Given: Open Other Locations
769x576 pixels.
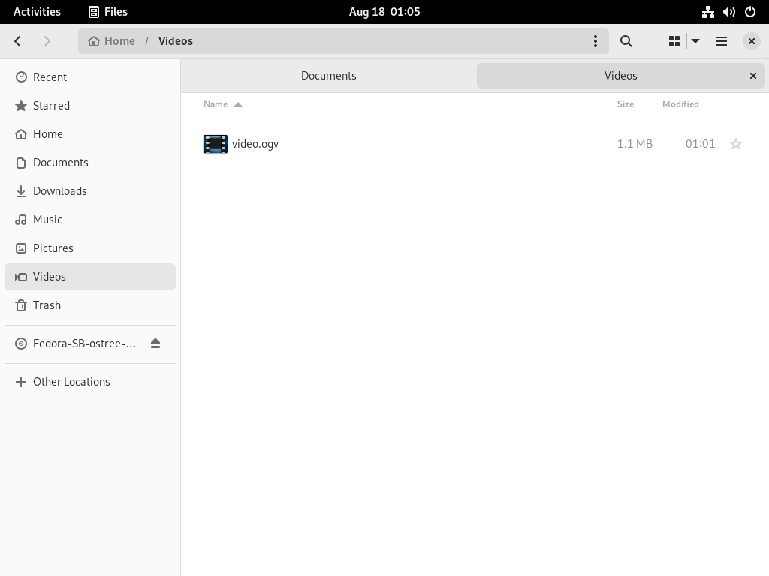Looking at the screenshot, I should point(90,382).
